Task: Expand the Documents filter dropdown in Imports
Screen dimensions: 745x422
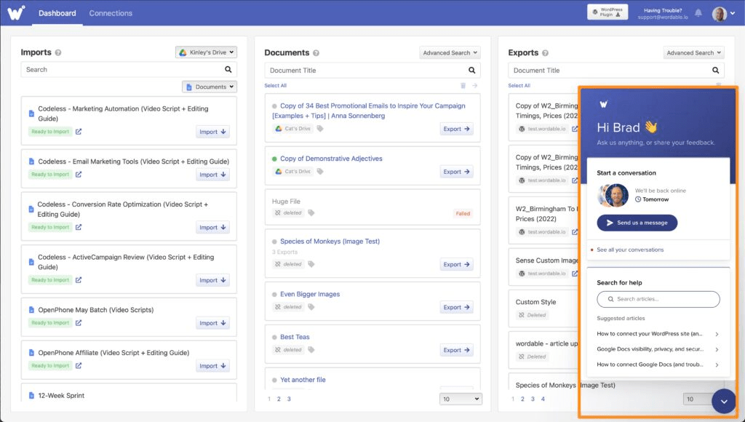Action: [210, 87]
